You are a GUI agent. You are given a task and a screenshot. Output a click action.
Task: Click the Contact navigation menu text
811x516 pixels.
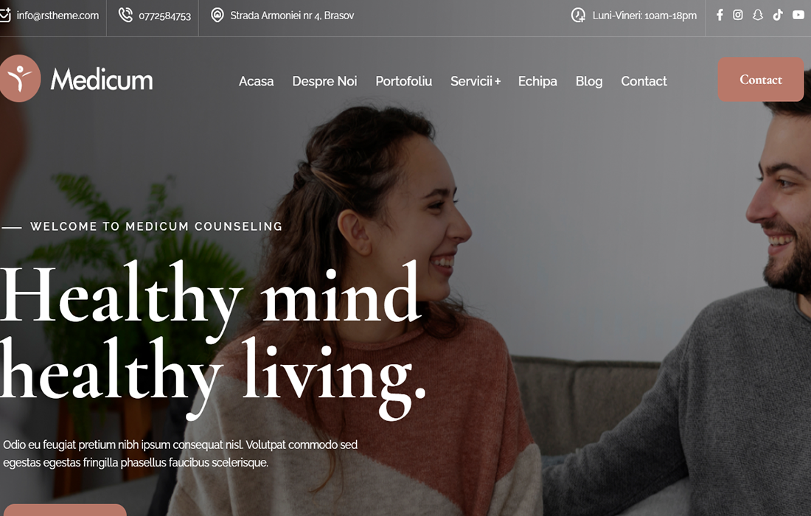coord(644,81)
